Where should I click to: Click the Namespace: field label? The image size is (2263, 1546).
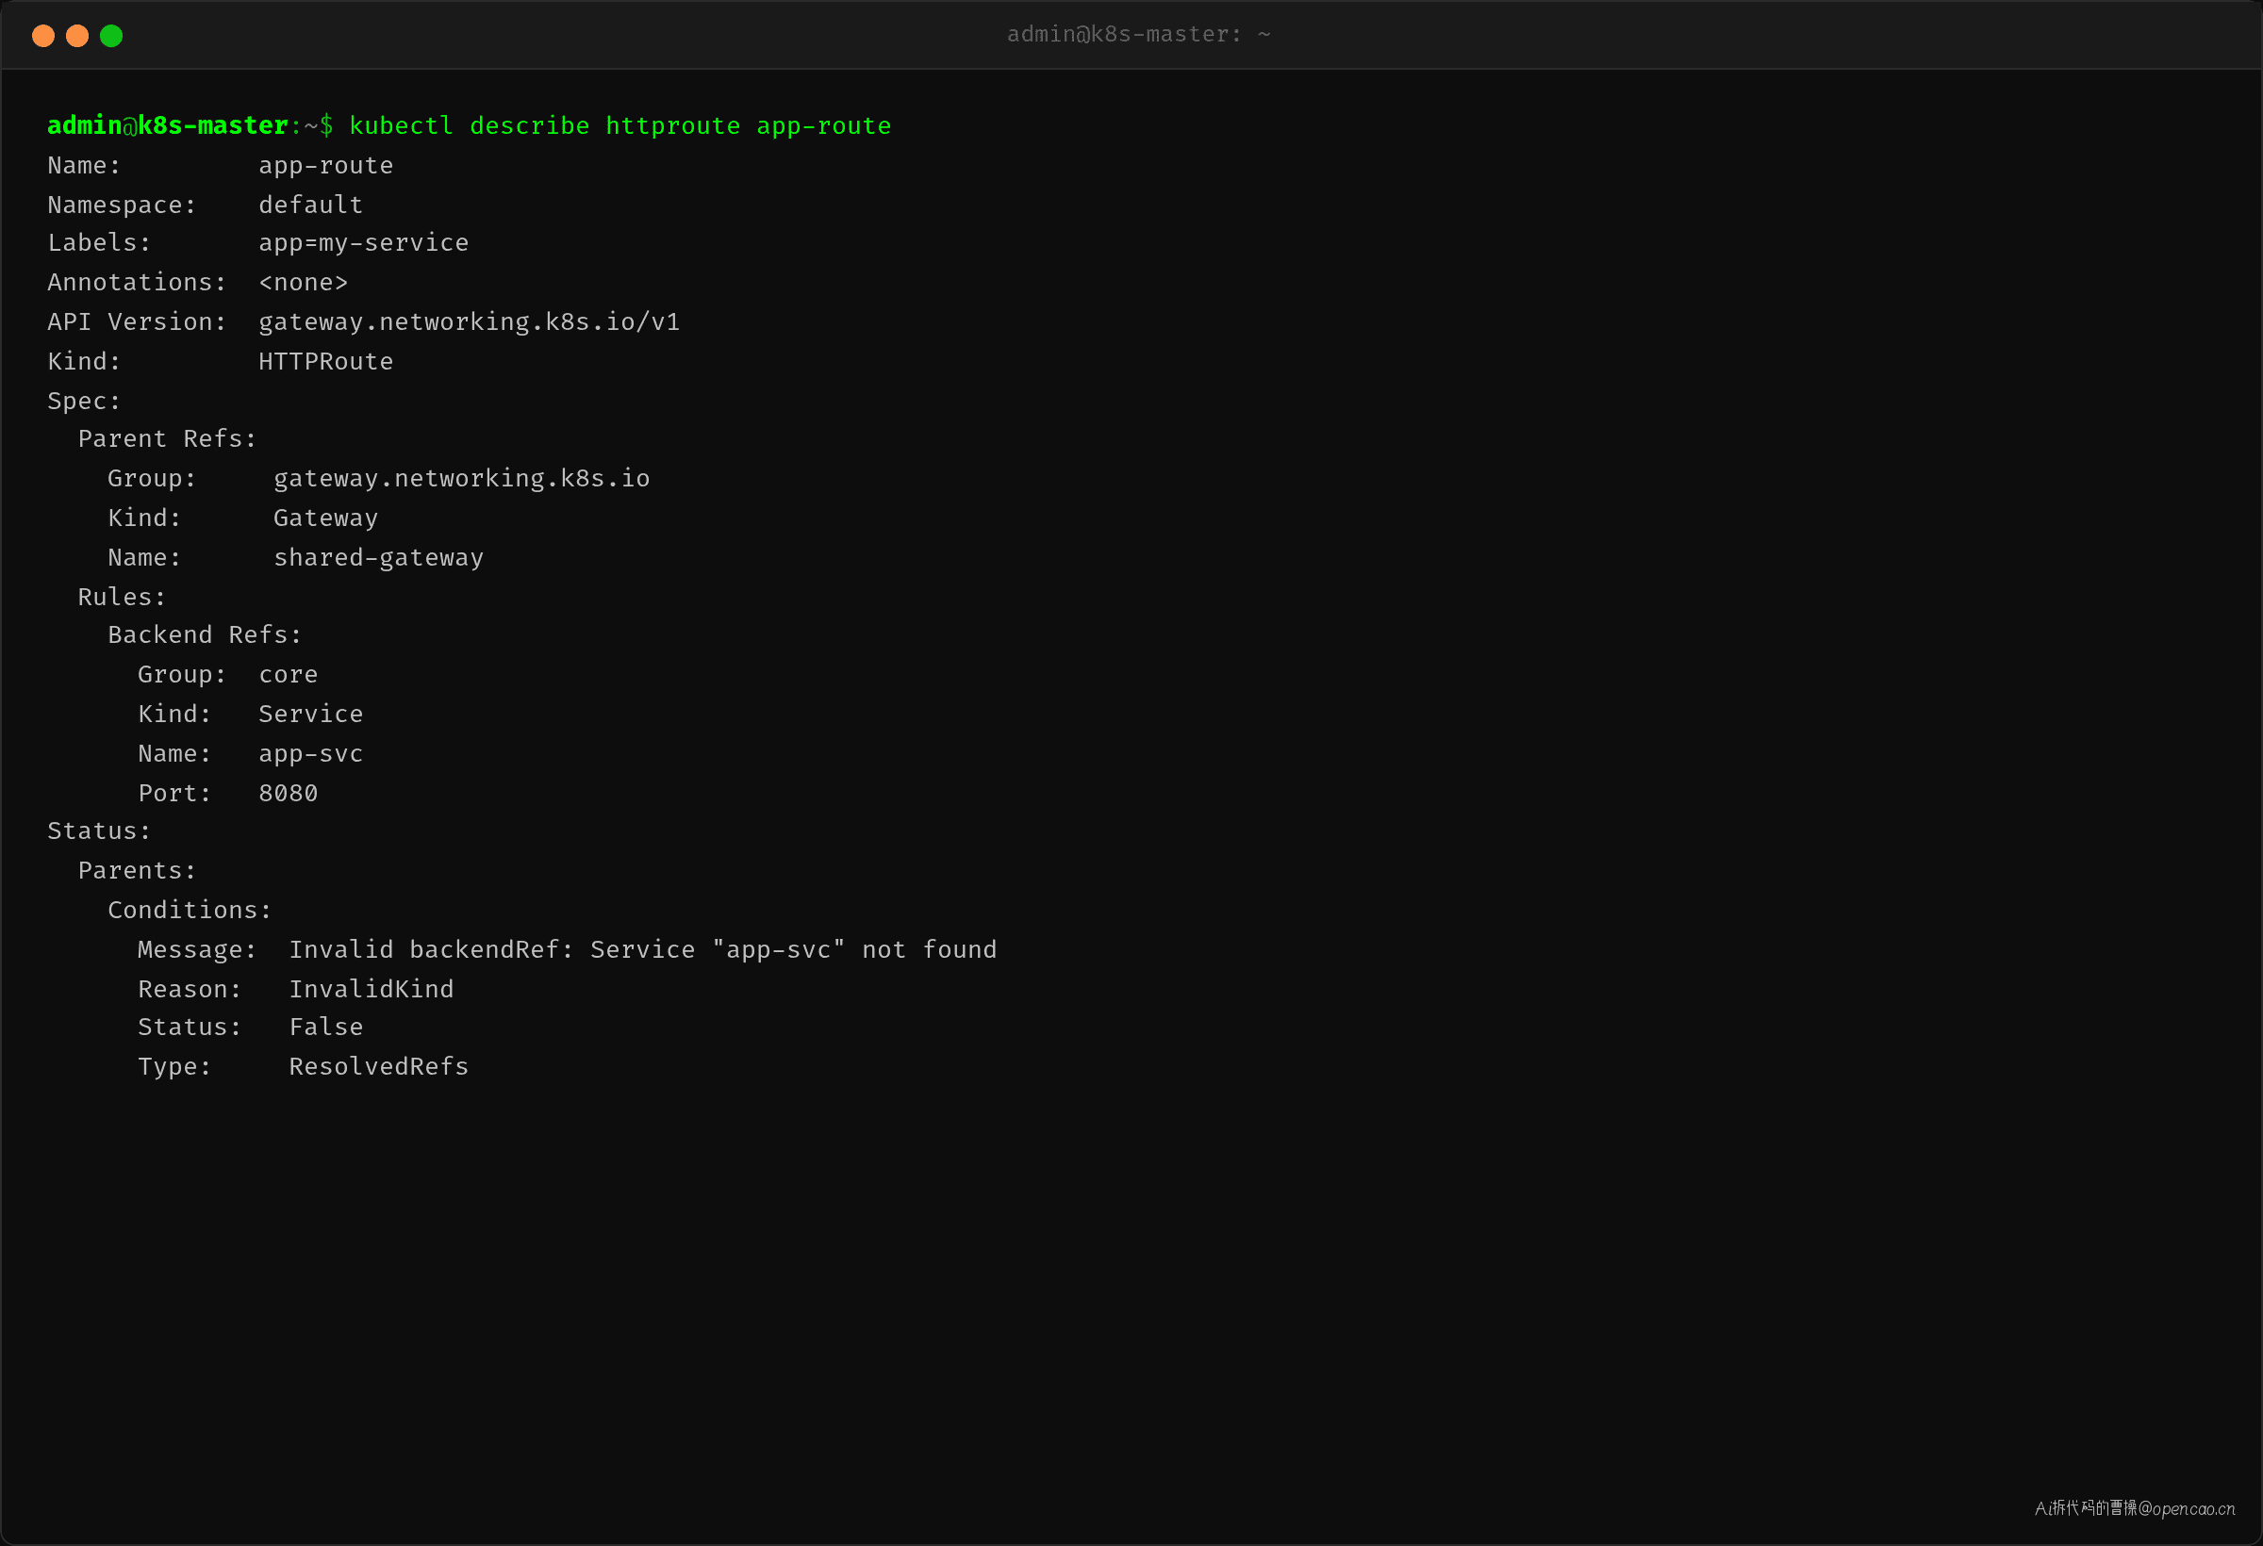coord(122,205)
